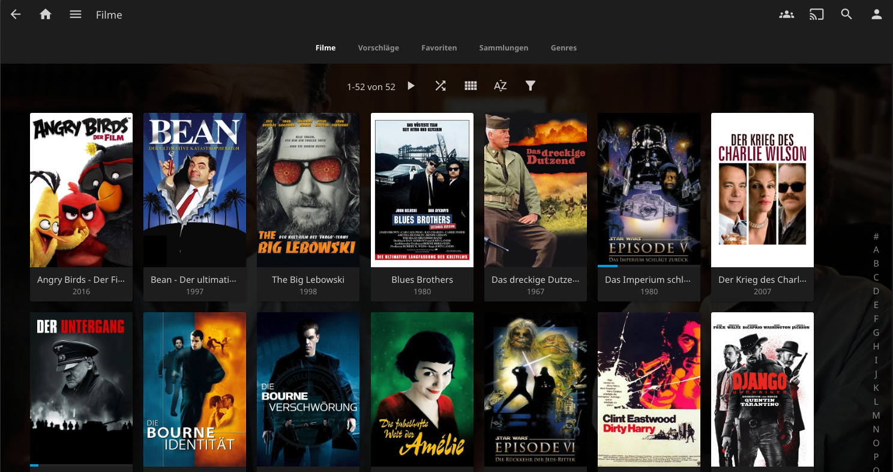
Task: Jump to letter F in alphabet picker
Action: (x=876, y=319)
